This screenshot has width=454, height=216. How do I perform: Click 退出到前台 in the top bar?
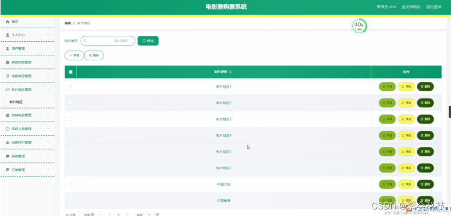point(411,7)
